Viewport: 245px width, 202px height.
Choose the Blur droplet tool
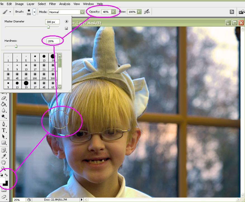[x=4, y=110]
